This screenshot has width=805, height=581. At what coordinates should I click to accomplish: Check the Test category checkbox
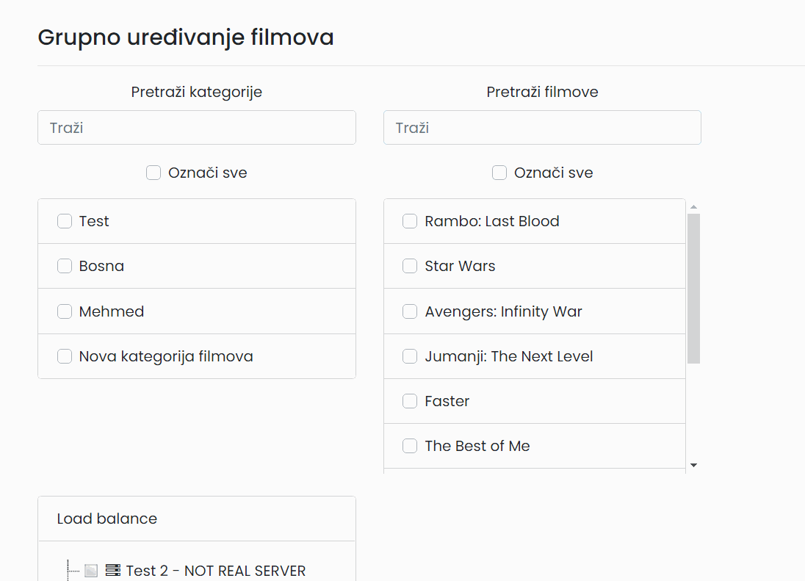[x=65, y=221]
